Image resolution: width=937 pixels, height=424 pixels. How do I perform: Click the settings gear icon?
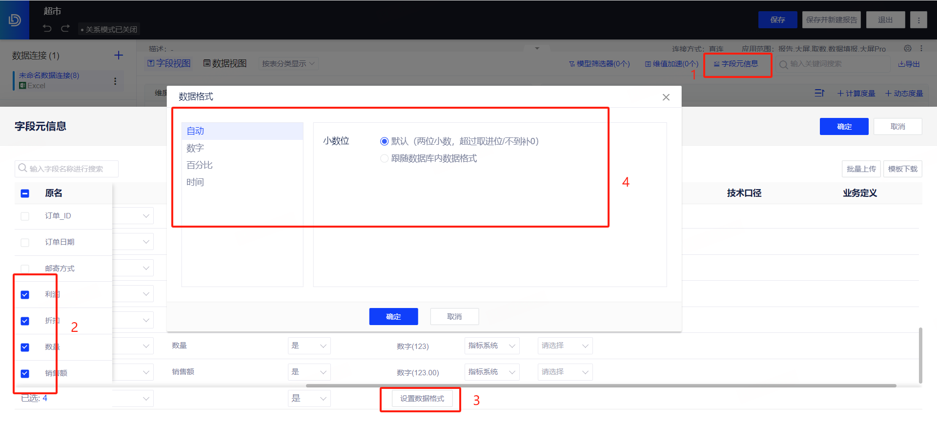tap(907, 48)
